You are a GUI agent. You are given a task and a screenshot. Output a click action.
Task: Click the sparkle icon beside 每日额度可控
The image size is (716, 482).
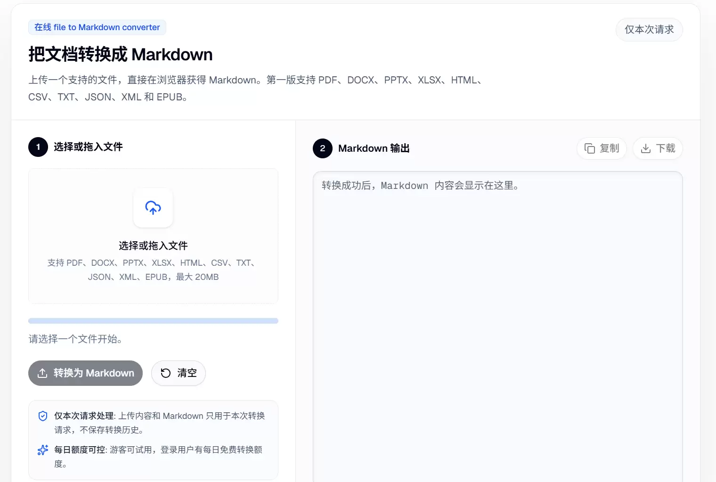tap(43, 450)
